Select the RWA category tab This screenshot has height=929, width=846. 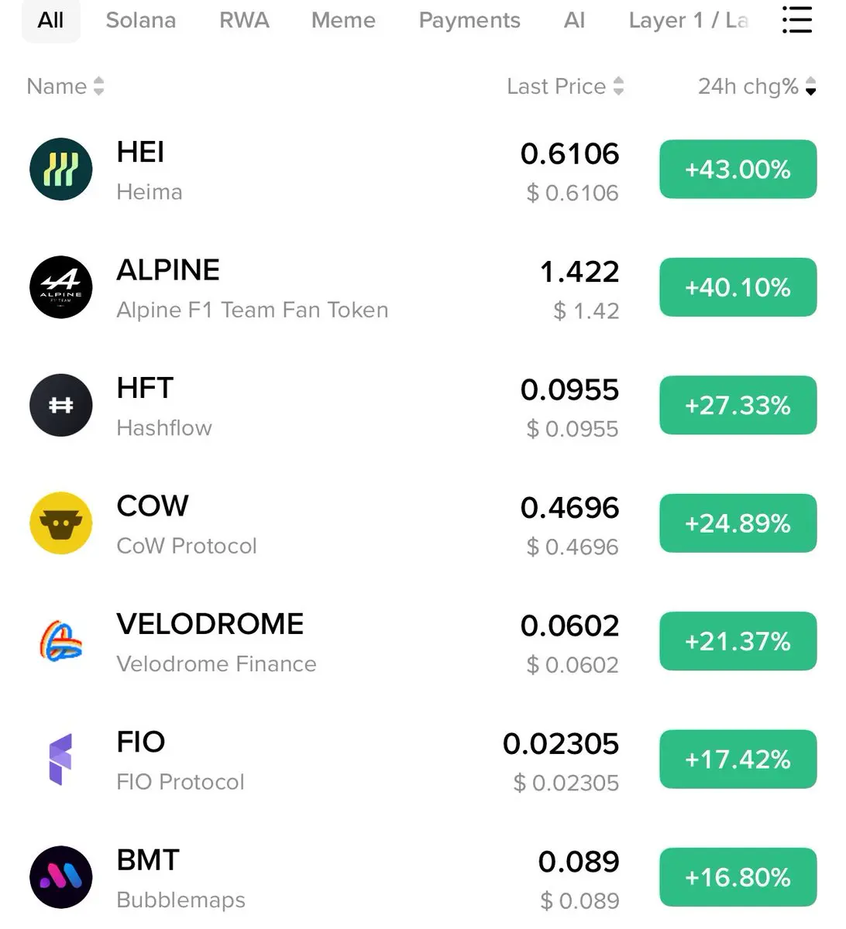[x=244, y=20]
